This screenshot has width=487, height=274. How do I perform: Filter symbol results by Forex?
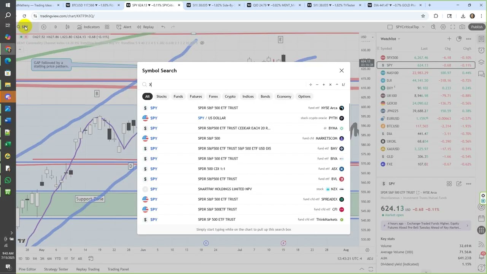tap(213, 96)
